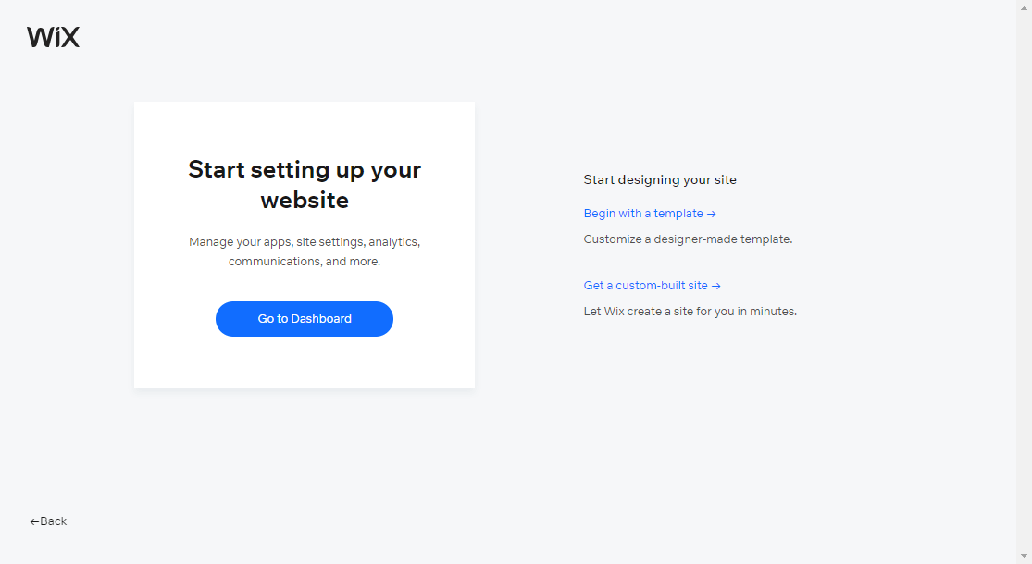Click the 'Start setting up your website' title
This screenshot has width=1032, height=564.
pos(304,184)
